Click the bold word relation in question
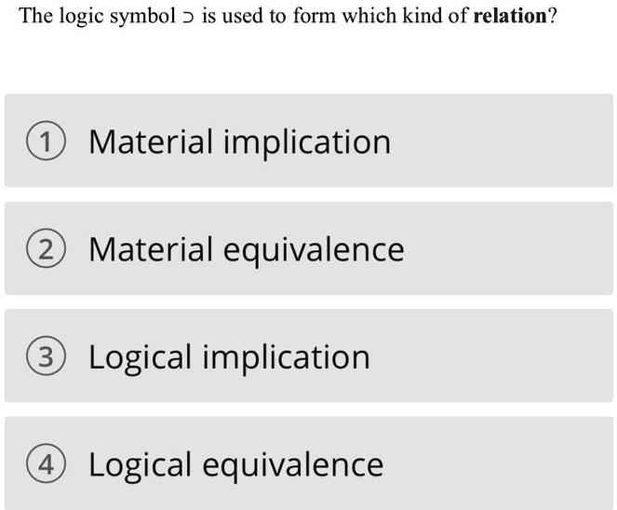Screen dimensions: 617x510 (510, 16)
